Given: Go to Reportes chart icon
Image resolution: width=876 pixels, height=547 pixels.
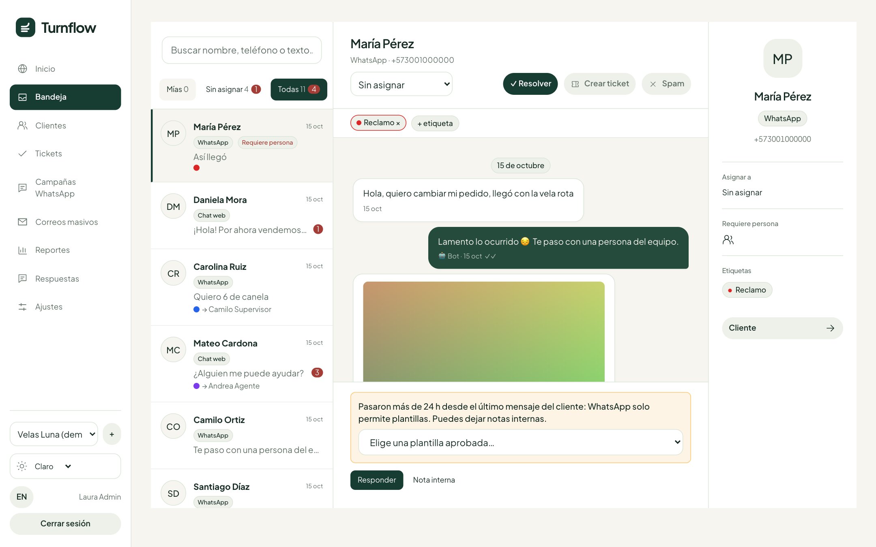Looking at the screenshot, I should 23,250.
